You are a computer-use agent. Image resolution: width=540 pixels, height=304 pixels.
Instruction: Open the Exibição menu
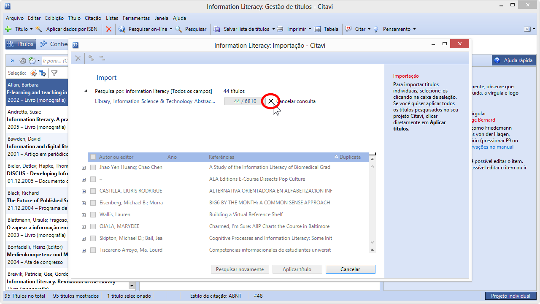(54, 18)
